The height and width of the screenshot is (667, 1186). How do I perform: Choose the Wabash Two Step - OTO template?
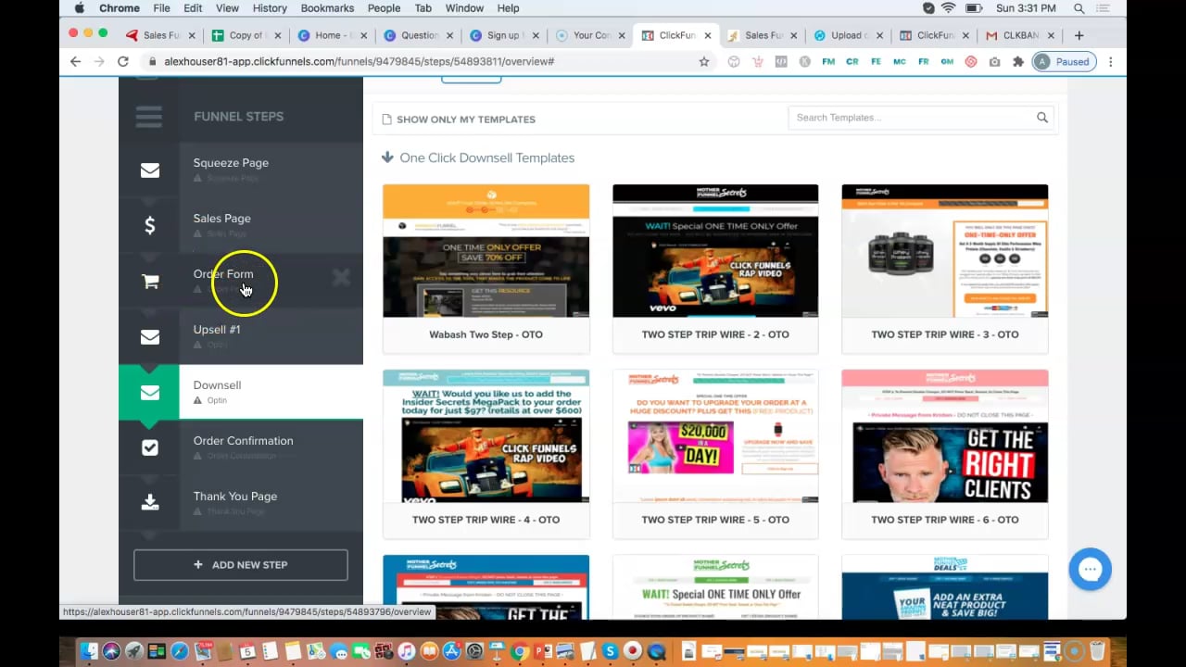click(486, 269)
